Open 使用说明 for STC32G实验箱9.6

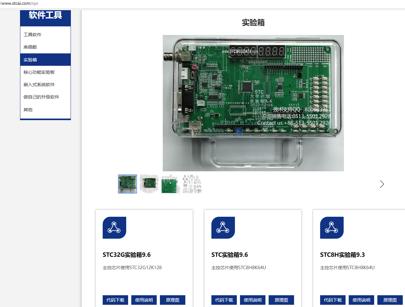pos(144,300)
